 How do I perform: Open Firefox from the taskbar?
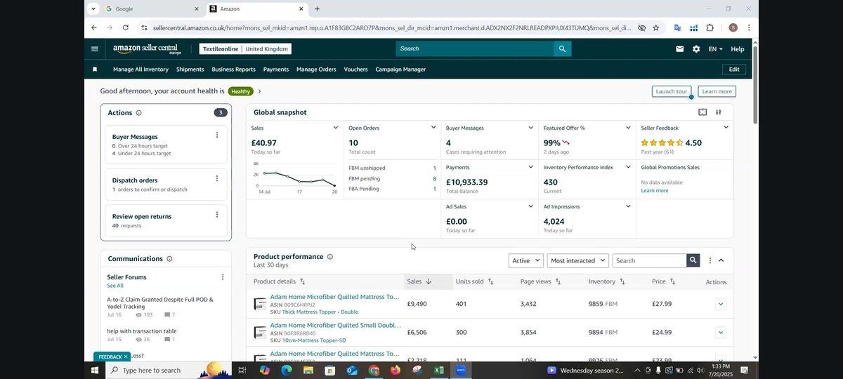(395, 370)
